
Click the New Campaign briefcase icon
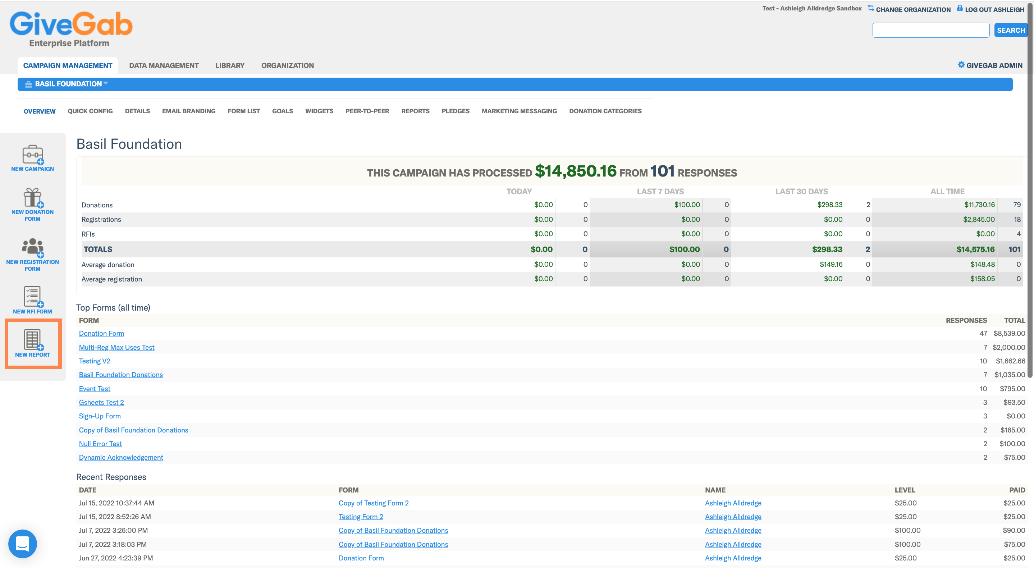[x=32, y=155]
